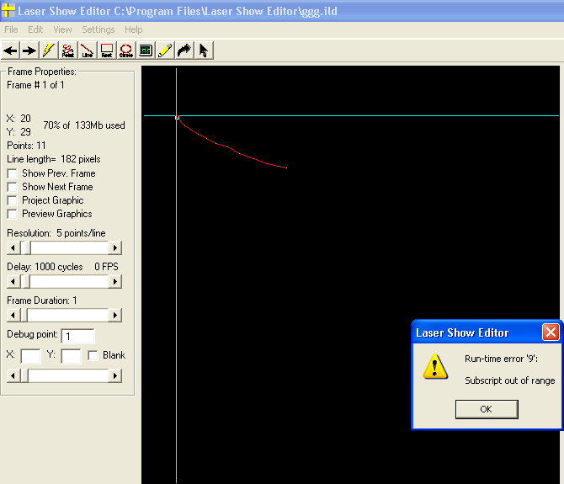Select the pointer cursor tool

204,51
